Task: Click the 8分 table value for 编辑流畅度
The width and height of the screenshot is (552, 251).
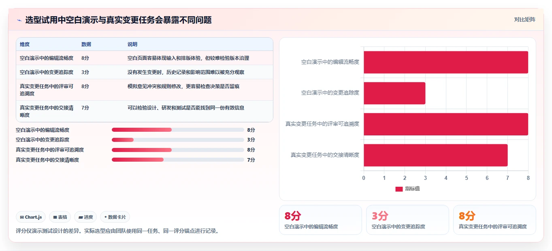Action: [85, 58]
